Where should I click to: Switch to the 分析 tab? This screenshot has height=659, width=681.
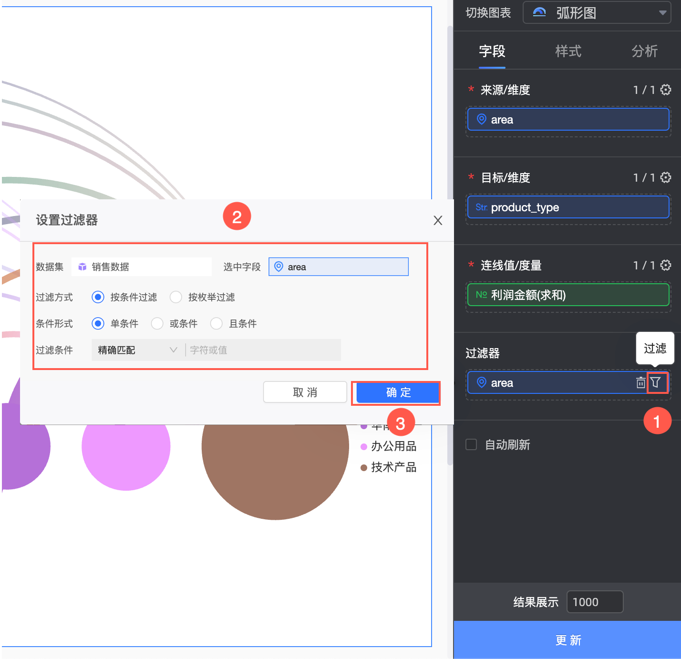click(644, 51)
